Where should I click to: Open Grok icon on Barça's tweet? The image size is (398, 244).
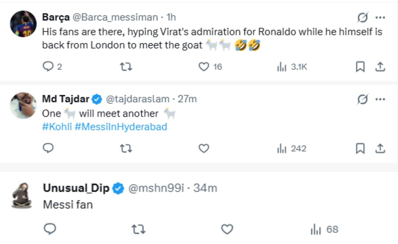pos(362,18)
